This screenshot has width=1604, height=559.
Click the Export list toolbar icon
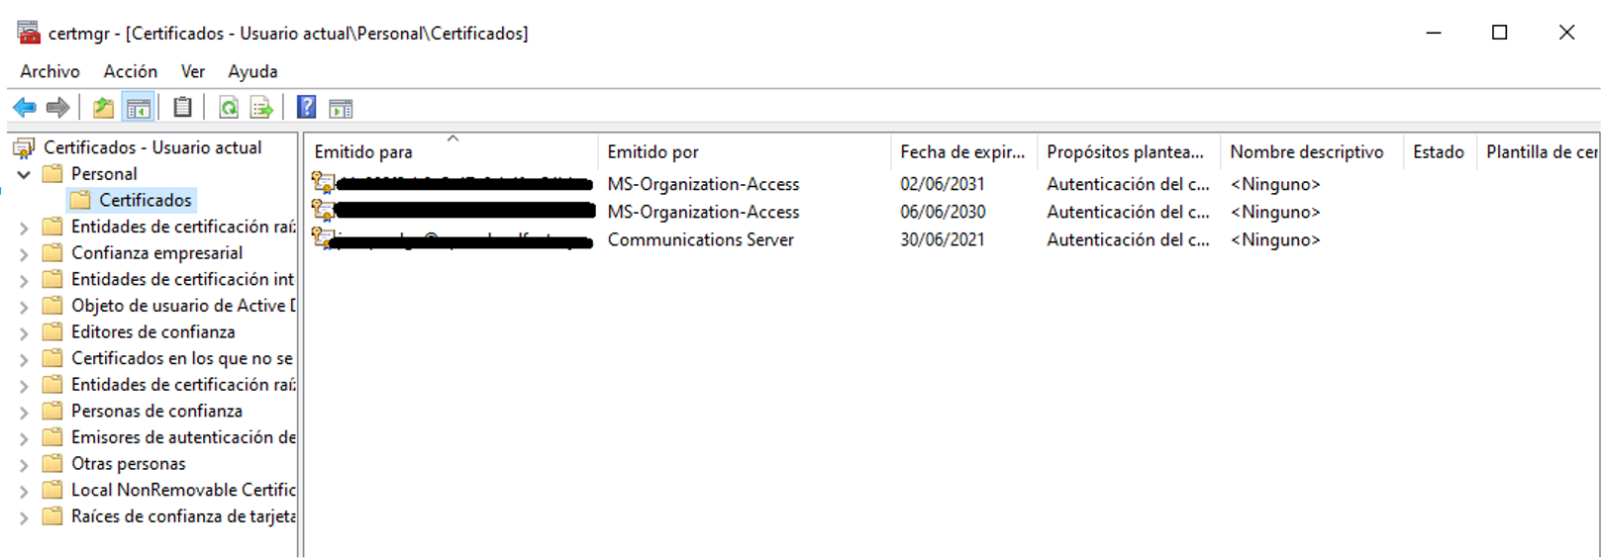click(x=262, y=108)
